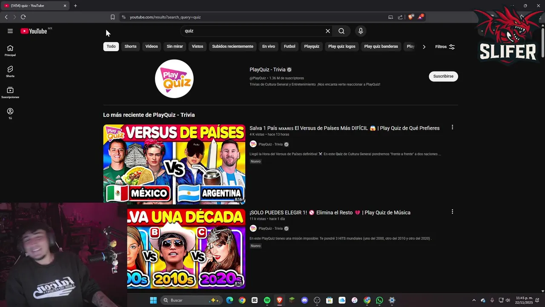Select the Play quiz logos chip
The height and width of the screenshot is (307, 545).
pyautogui.click(x=341, y=46)
